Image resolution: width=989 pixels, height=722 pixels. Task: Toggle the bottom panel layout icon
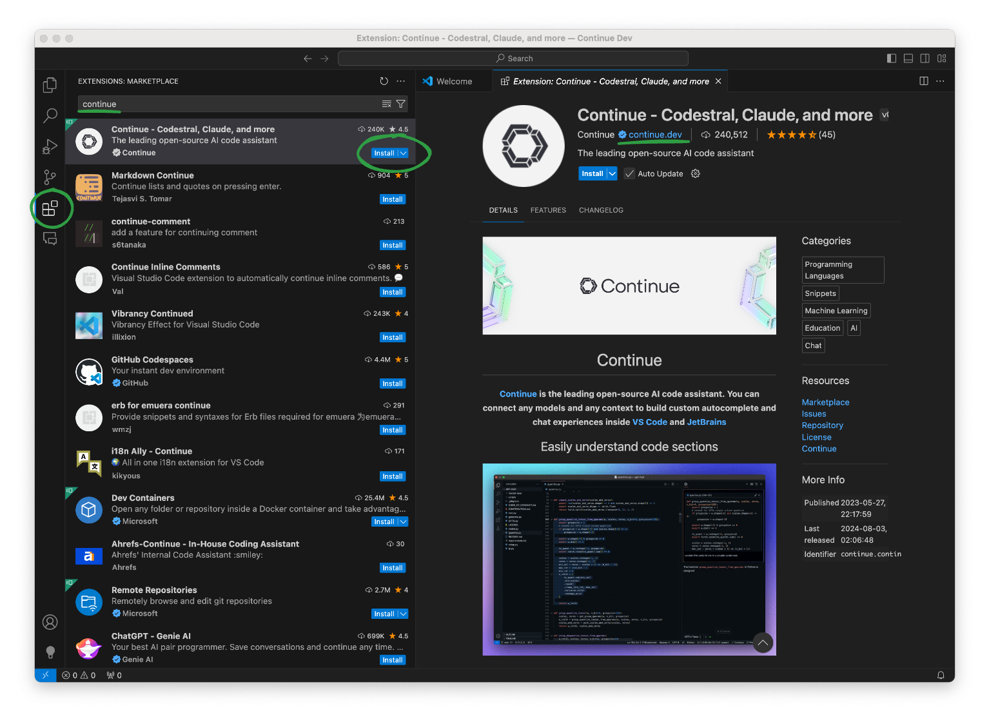[x=908, y=59]
